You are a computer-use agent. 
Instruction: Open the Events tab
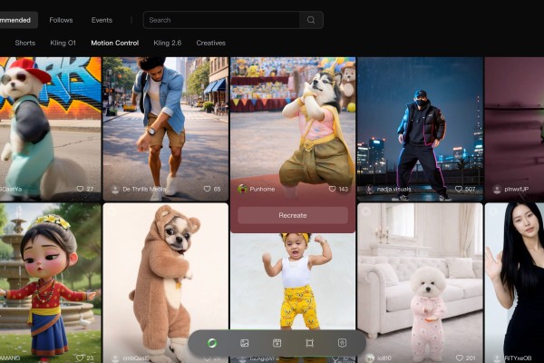(102, 20)
